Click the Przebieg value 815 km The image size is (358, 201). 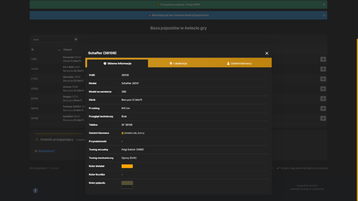coord(126,108)
